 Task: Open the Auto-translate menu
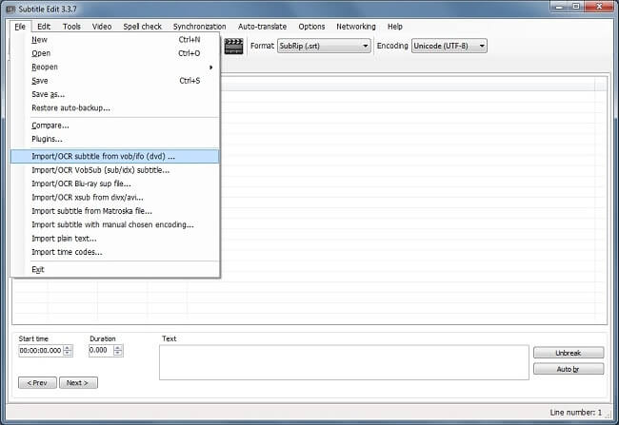click(262, 27)
